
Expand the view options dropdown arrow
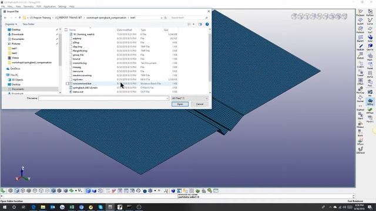tap(193, 24)
